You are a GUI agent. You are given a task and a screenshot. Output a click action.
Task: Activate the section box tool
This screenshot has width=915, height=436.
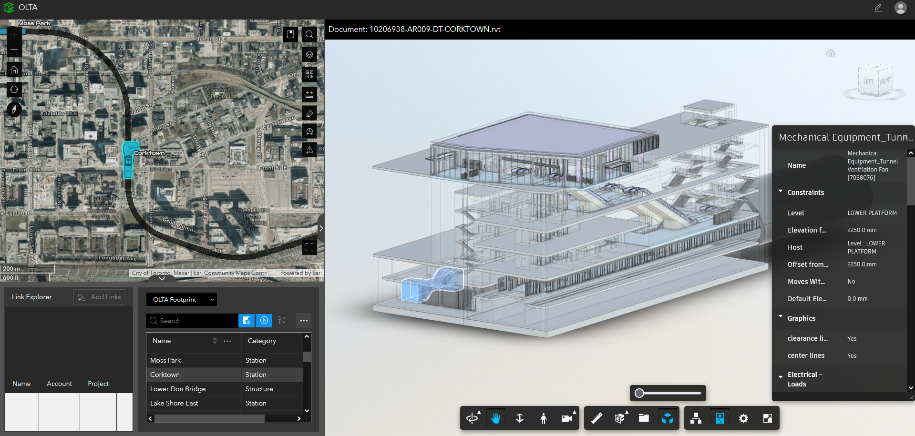619,418
